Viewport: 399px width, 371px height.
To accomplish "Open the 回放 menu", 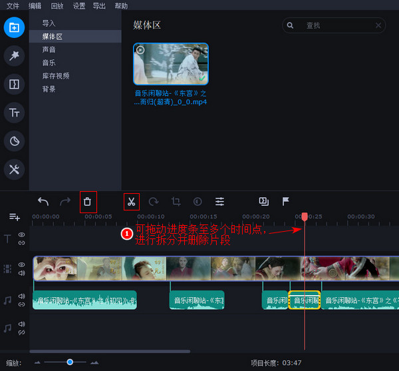I will (x=57, y=5).
